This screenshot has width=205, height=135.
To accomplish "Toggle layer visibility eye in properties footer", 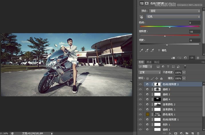I will coord(192,58).
